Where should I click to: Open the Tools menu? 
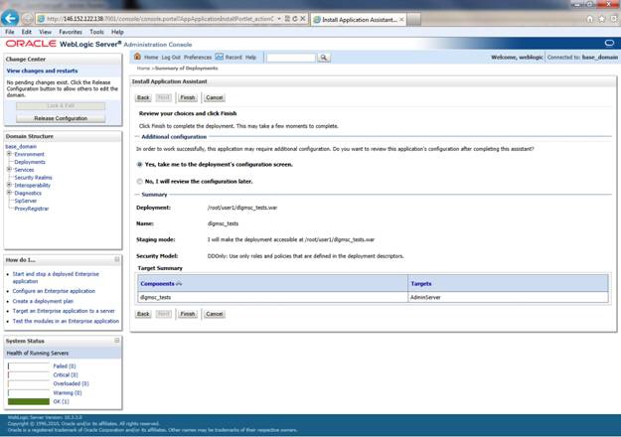pos(96,32)
